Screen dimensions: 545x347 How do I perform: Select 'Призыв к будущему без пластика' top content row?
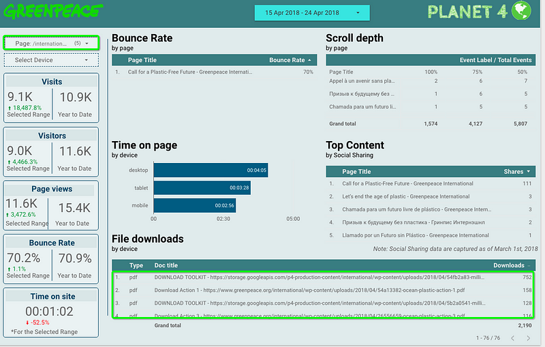click(x=431, y=222)
